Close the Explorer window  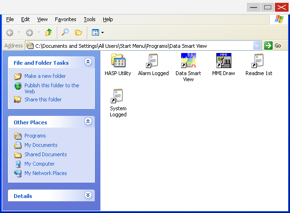(282, 8)
